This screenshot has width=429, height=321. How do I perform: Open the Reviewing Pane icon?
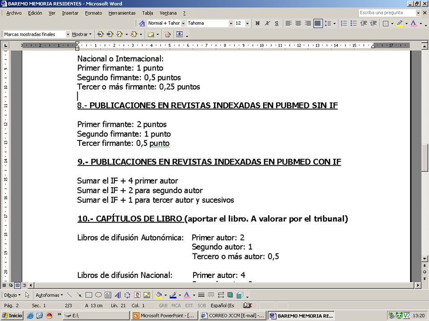coord(180,34)
